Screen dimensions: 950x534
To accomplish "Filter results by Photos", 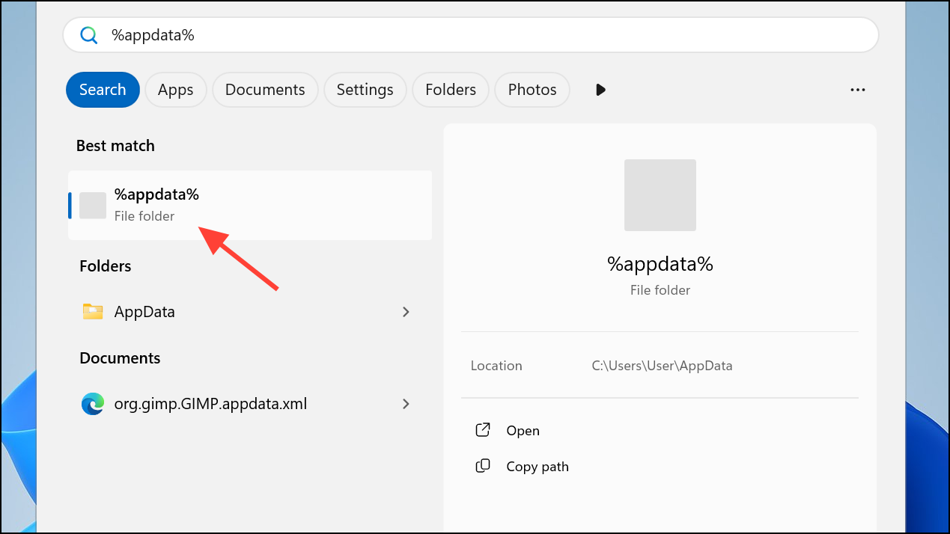I will tap(532, 90).
